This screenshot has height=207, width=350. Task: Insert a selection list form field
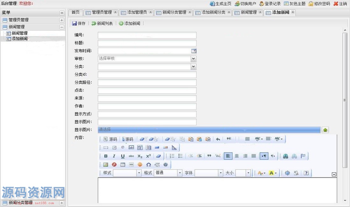point(149,147)
